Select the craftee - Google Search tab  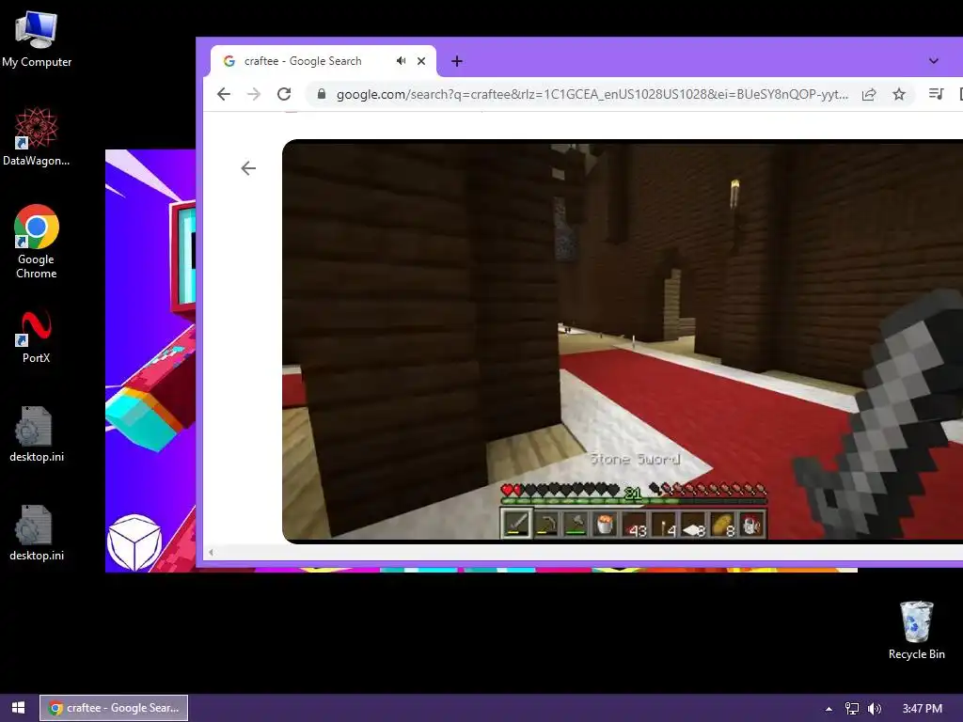click(324, 61)
